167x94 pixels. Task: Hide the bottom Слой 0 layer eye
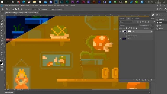[x=120, y=39]
